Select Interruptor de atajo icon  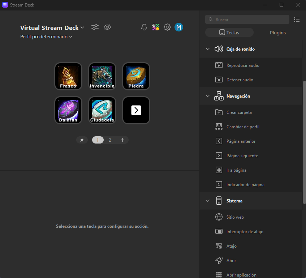(219, 231)
